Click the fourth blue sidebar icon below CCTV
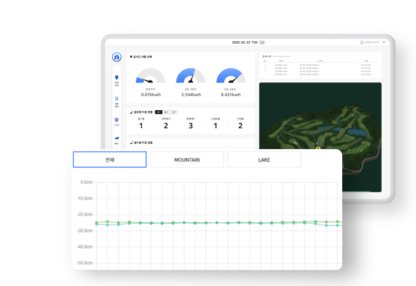The height and width of the screenshot is (286, 416). 117,139
